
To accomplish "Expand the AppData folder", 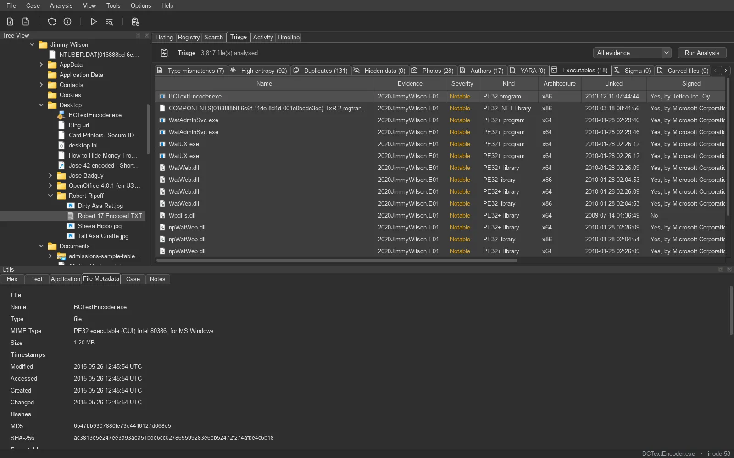I will (x=41, y=65).
